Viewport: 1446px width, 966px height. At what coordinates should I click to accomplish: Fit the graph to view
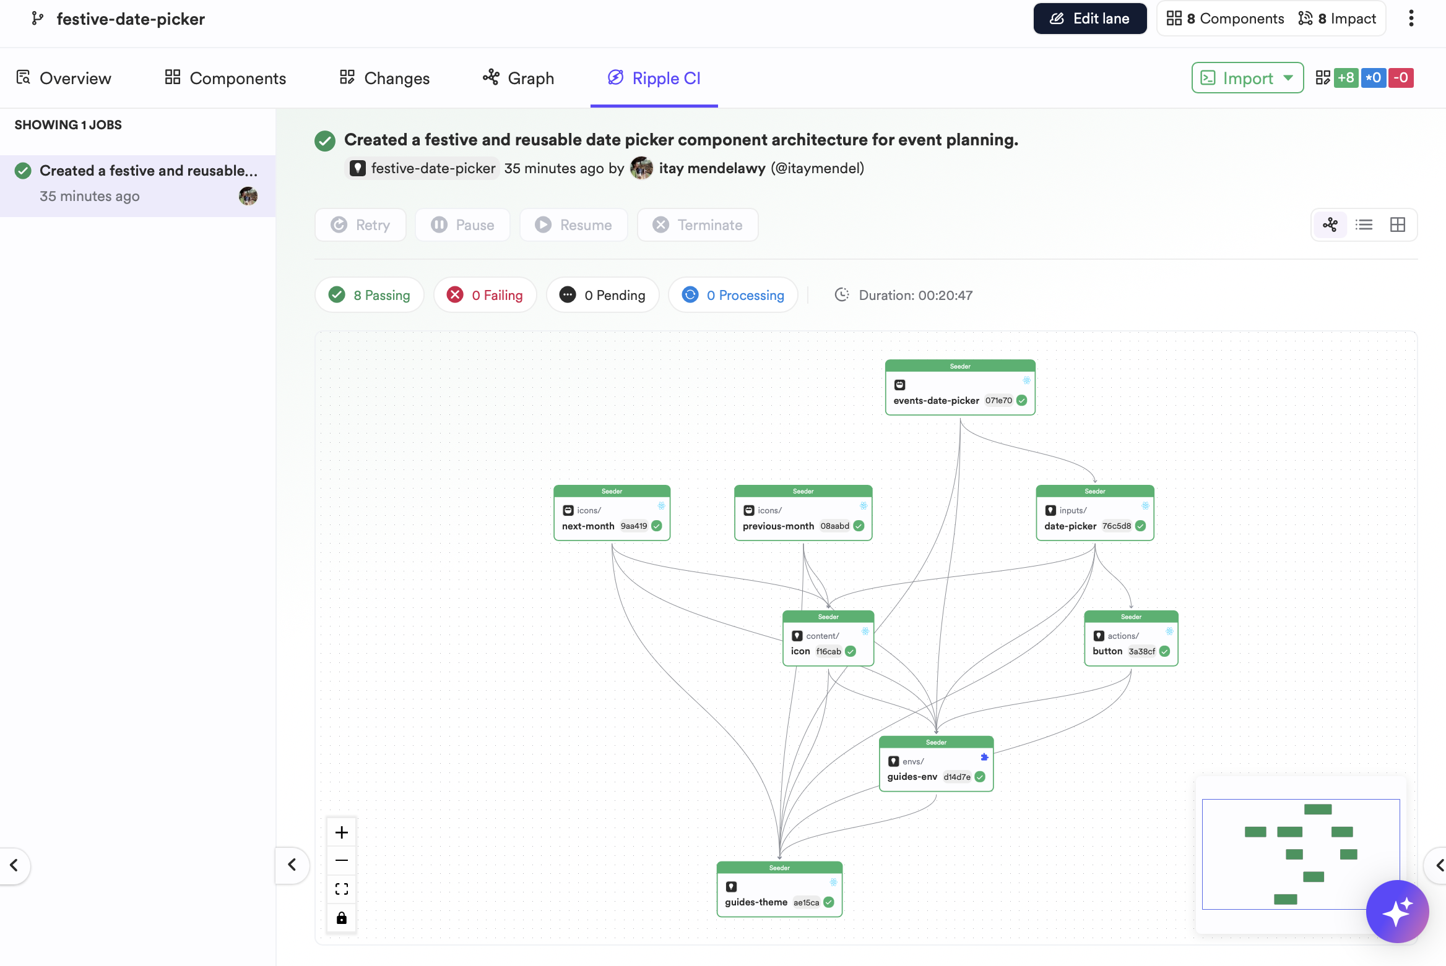point(341,889)
